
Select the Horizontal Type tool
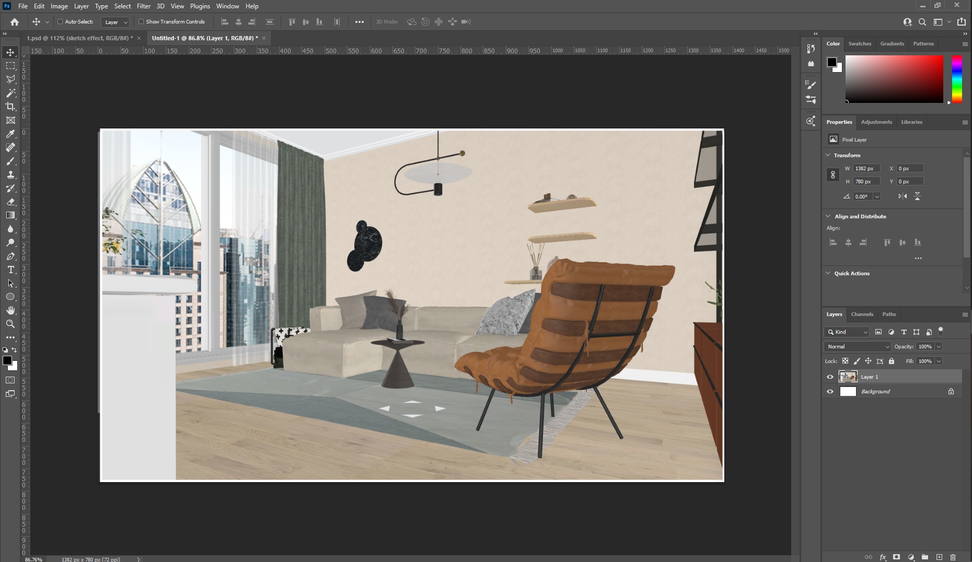tap(10, 270)
